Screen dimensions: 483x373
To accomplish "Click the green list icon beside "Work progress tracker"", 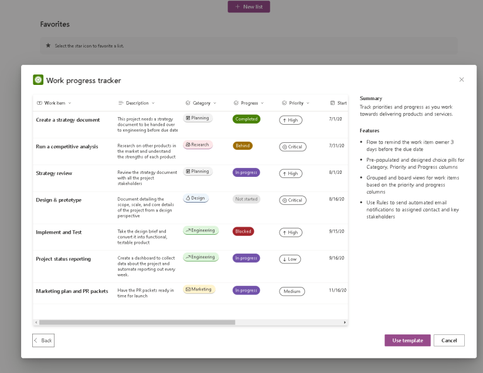I will 39,78.
